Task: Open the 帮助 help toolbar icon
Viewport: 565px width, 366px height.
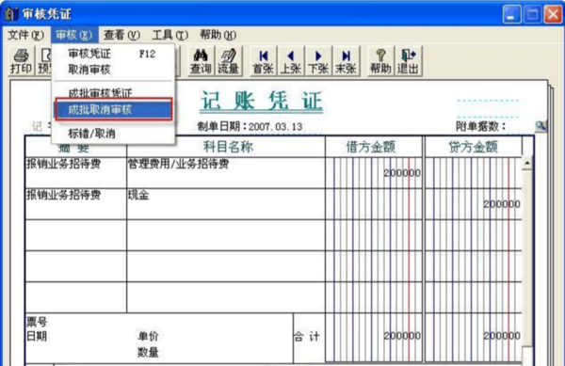Action: click(x=380, y=61)
